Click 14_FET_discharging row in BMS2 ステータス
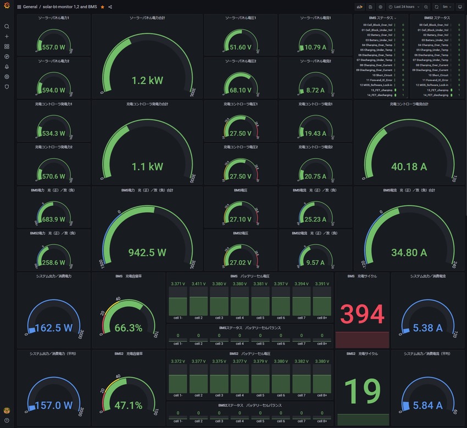 coord(437,95)
